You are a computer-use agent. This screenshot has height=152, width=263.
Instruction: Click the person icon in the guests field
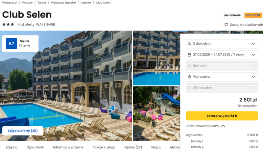[189, 44]
